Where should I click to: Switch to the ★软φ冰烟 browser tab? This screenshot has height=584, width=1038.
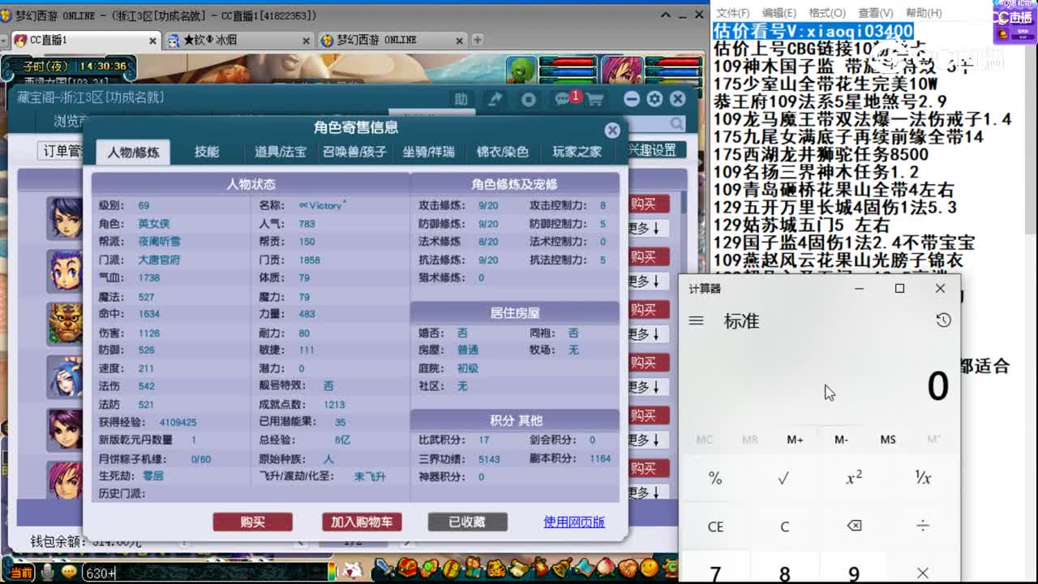[237, 40]
